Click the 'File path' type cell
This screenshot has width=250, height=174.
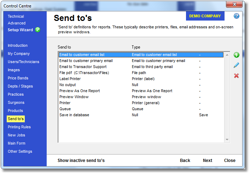139,73
